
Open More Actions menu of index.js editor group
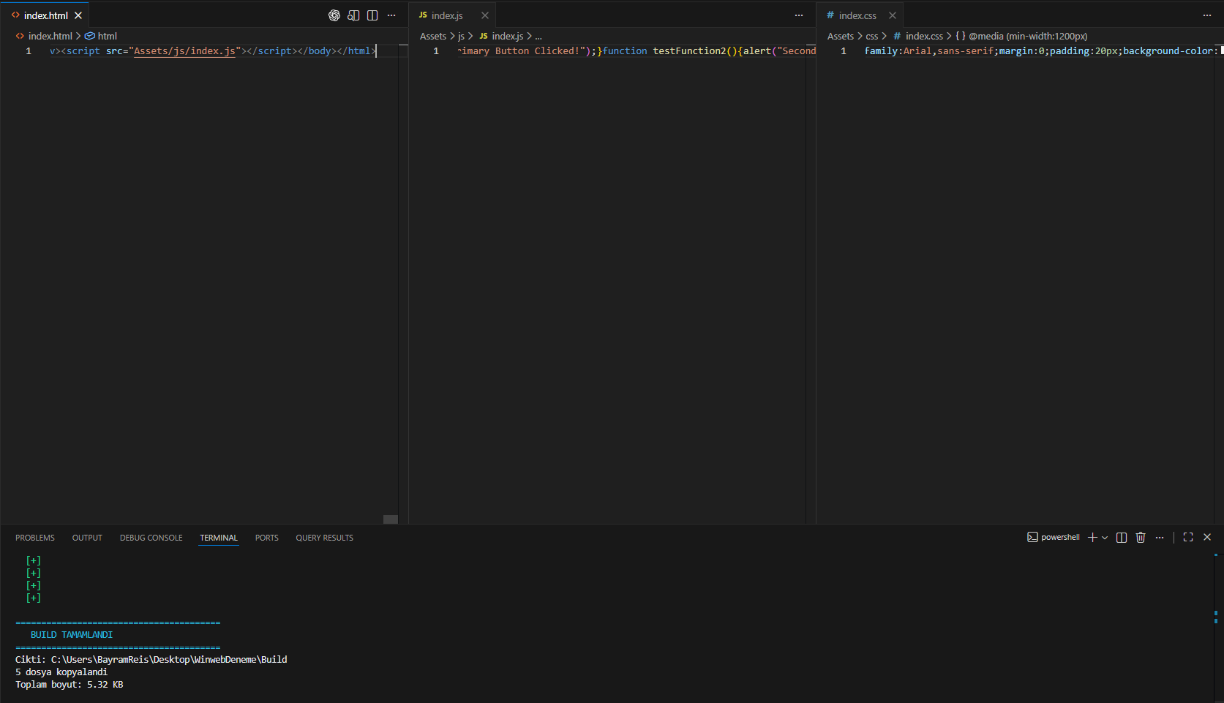pos(799,15)
